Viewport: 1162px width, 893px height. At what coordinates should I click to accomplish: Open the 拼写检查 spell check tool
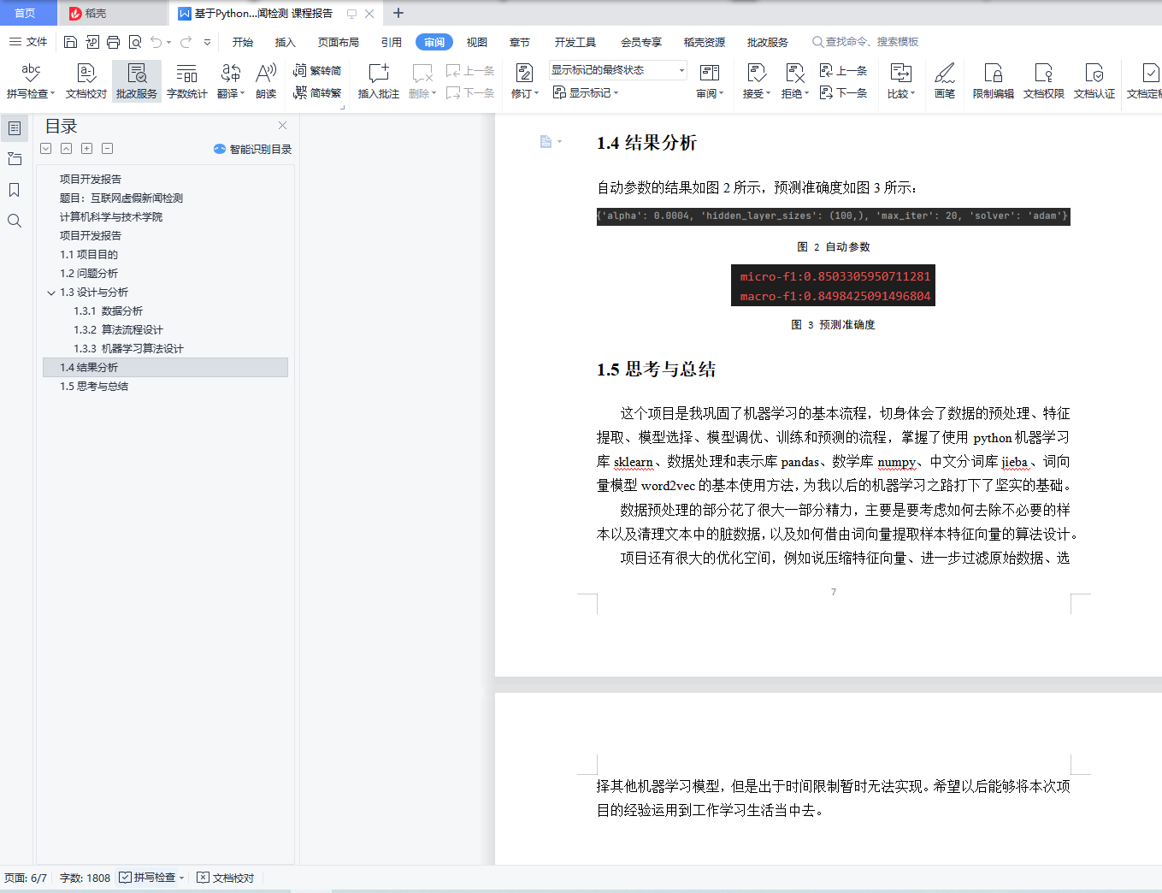[31, 81]
